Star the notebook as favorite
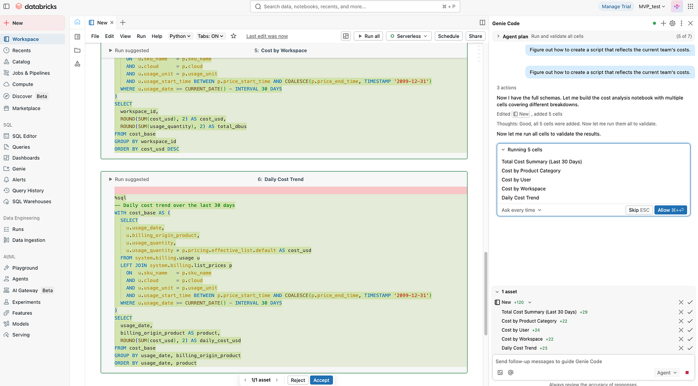The height and width of the screenshot is (386, 698). pos(233,36)
